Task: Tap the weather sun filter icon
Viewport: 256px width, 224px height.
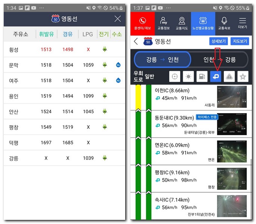Action: (188, 77)
